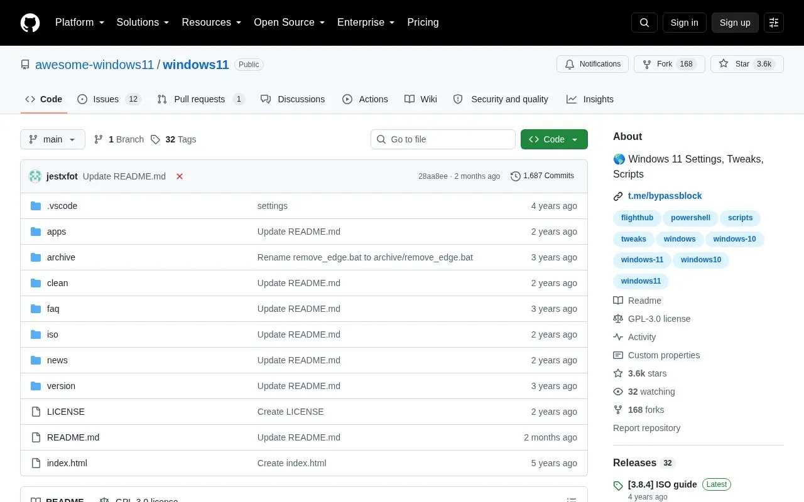Focus the Go to file search field
The height and width of the screenshot is (502, 804).
tap(443, 139)
